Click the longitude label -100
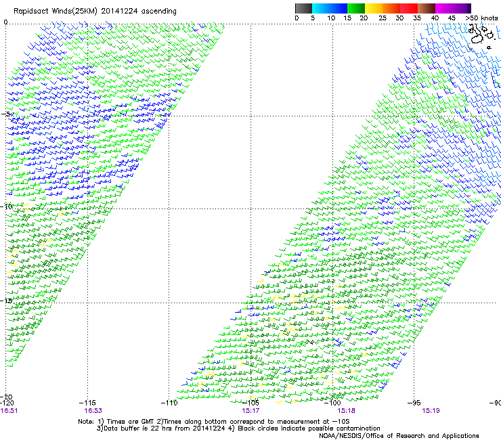This screenshot has width=501, height=440. coord(332,403)
